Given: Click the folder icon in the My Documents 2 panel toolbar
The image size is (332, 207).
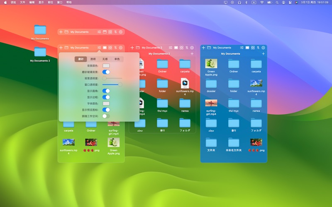Looking at the screenshot, I should pyautogui.click(x=137, y=48).
